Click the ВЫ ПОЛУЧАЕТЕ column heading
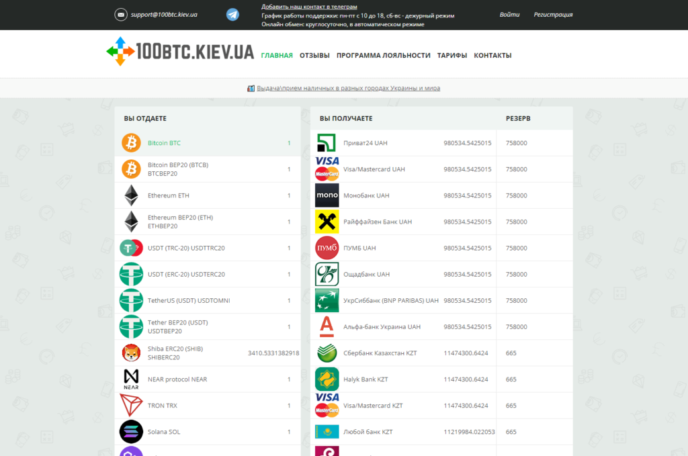 coord(346,118)
